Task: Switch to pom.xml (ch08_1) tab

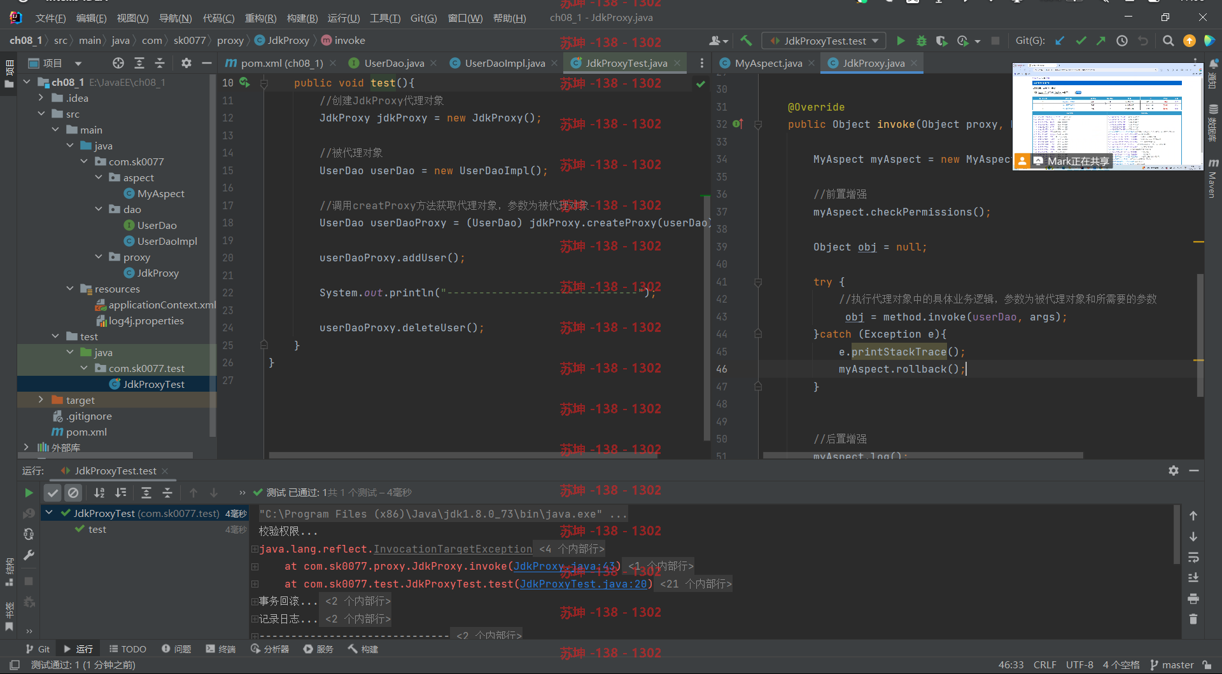Action: click(x=282, y=63)
